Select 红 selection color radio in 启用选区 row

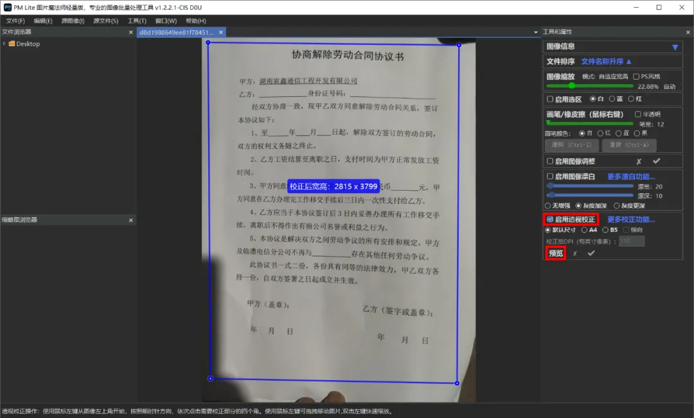[631, 99]
